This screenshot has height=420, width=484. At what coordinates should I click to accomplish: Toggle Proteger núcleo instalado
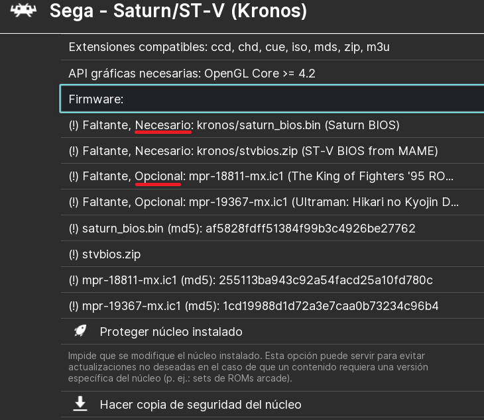(171, 331)
